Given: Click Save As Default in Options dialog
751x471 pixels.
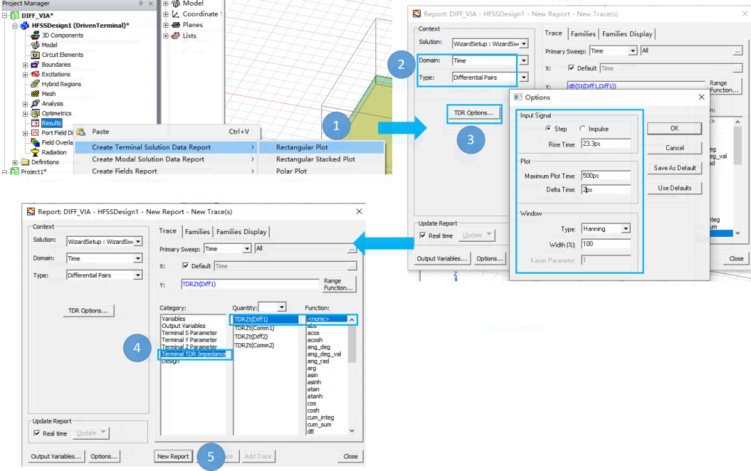Looking at the screenshot, I should (675, 168).
